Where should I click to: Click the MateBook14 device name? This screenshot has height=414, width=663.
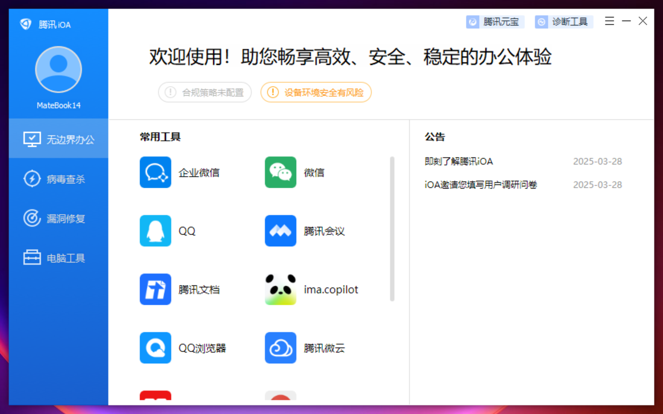pyautogui.click(x=59, y=105)
